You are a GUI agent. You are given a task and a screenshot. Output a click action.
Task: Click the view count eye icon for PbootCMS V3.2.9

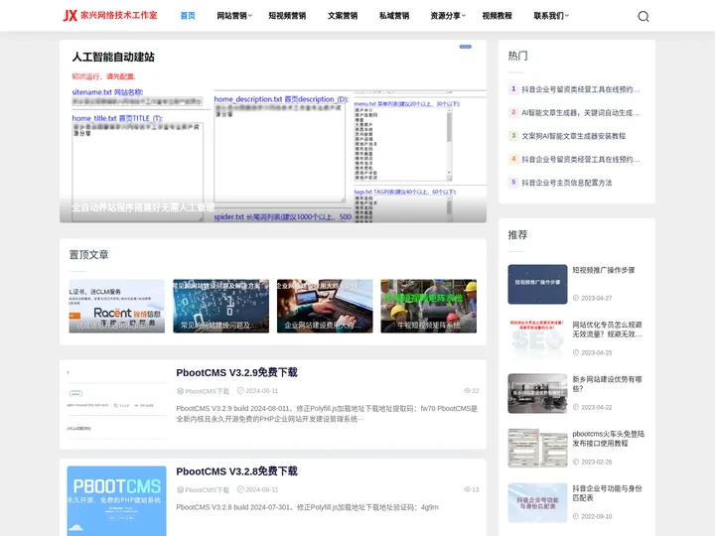pos(467,391)
